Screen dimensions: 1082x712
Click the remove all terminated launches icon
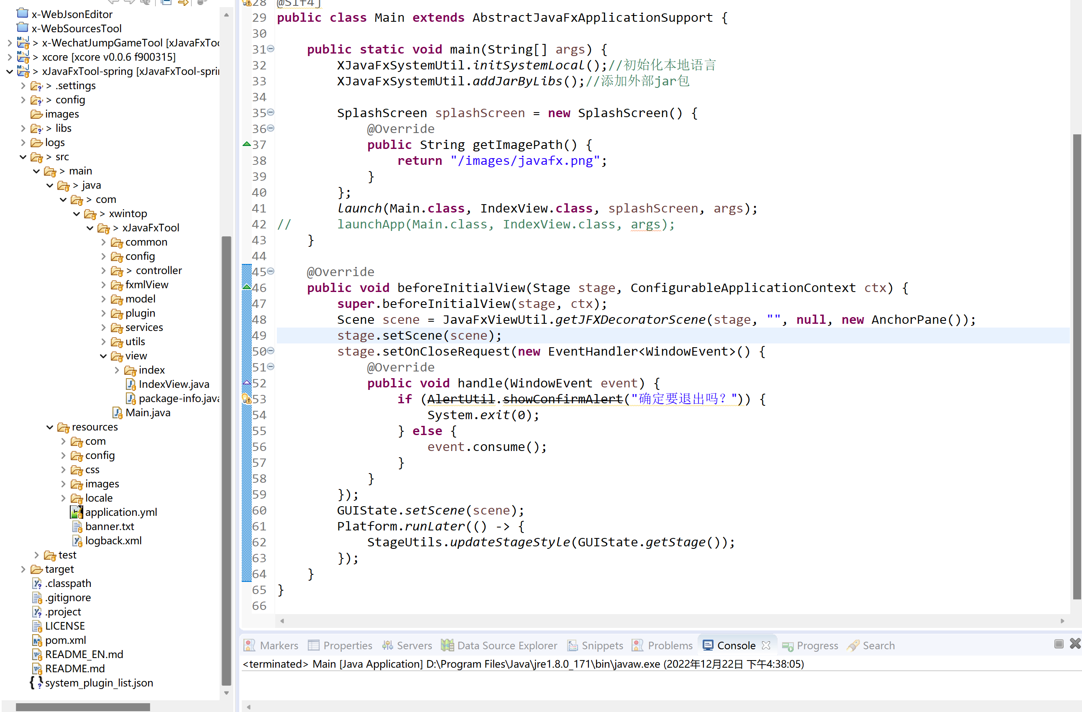coord(1075,643)
